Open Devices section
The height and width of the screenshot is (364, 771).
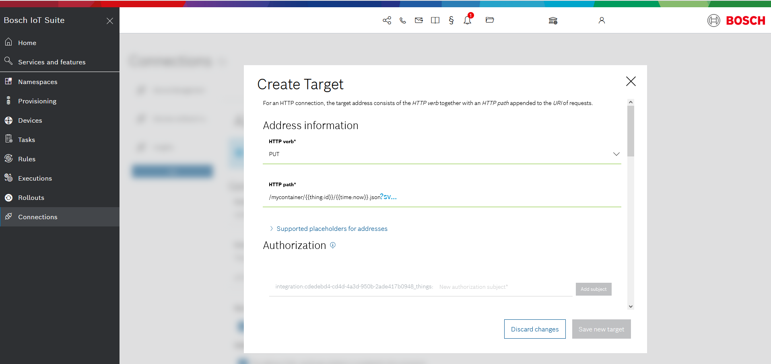(x=60, y=120)
